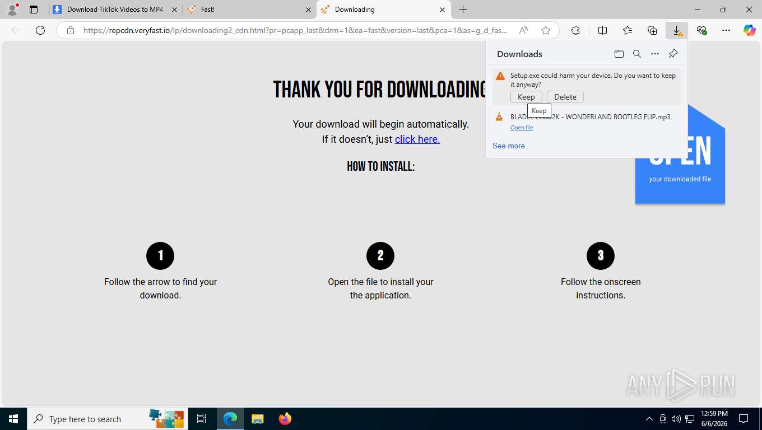Switch to the Fast! tab
The image size is (762, 430).
click(x=250, y=10)
